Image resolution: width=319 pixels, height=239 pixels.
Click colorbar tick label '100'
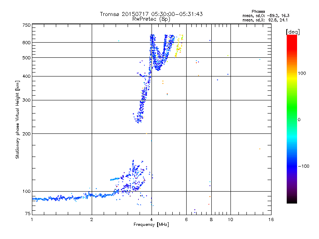tap(302, 73)
